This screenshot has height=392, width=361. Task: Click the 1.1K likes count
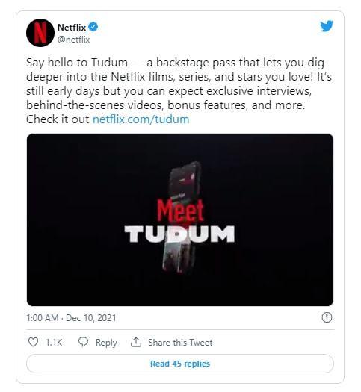[x=54, y=342]
